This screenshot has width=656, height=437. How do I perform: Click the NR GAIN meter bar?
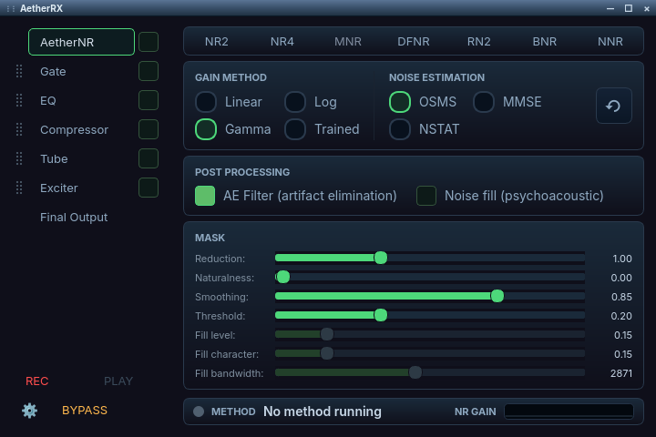coord(569,412)
